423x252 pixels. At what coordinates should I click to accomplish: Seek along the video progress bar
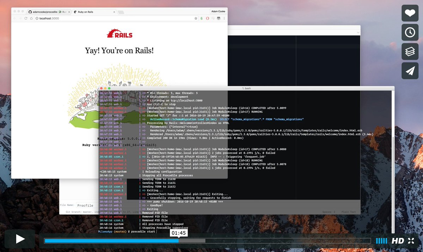pos(207,241)
